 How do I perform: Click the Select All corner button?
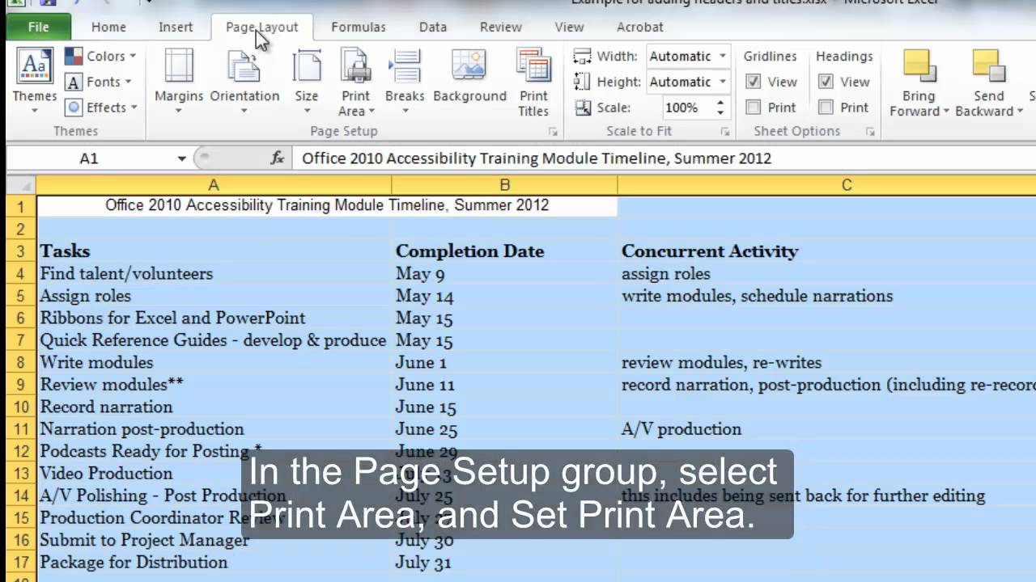pyautogui.click(x=20, y=185)
